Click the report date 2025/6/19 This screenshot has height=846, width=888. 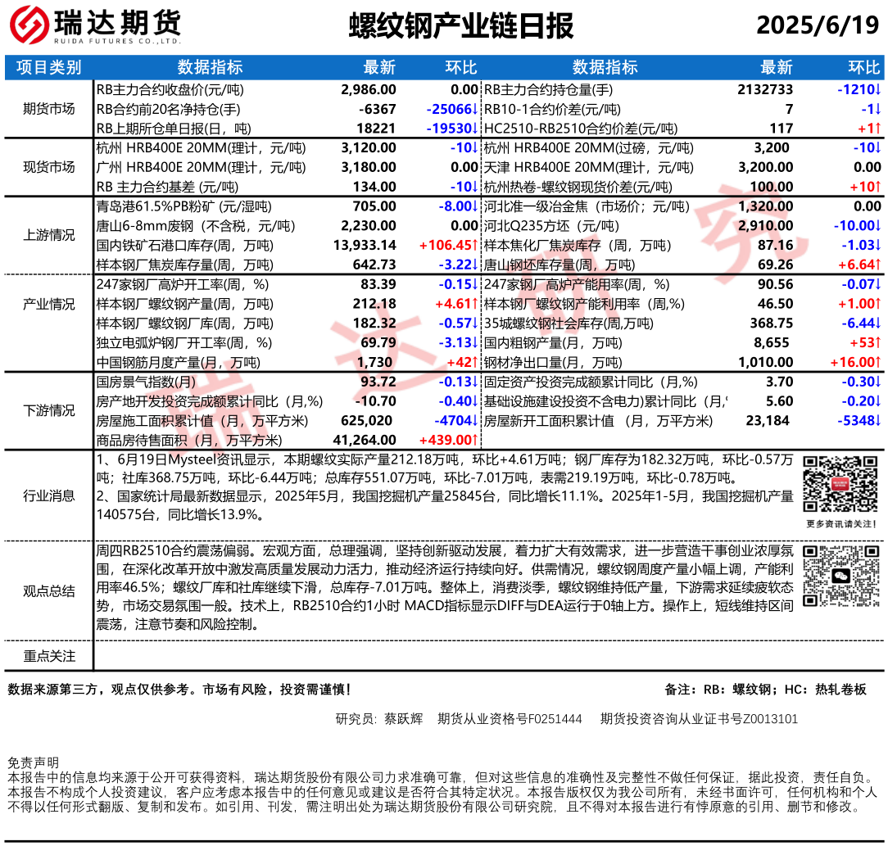(817, 26)
